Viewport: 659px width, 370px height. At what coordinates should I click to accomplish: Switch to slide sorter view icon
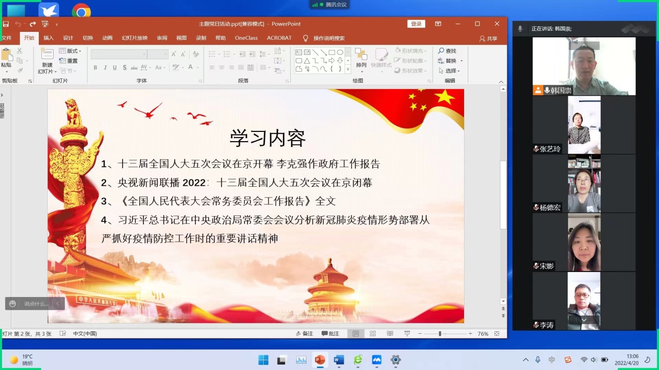[x=373, y=334]
